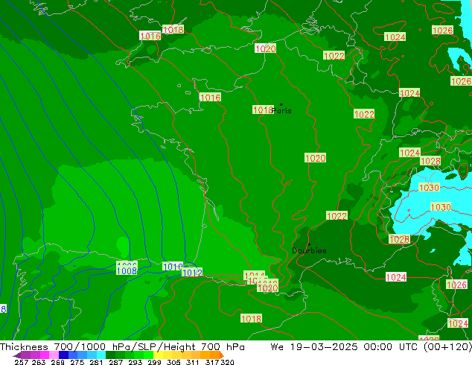
Task: Click the purple arrow tip starting the legend
Action: pos(17,355)
